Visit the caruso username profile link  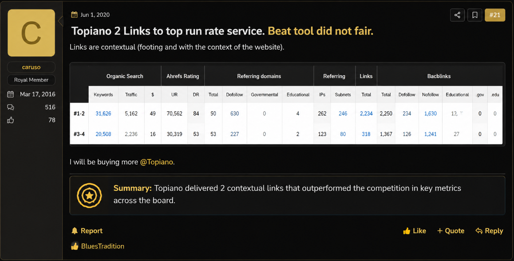tap(31, 67)
